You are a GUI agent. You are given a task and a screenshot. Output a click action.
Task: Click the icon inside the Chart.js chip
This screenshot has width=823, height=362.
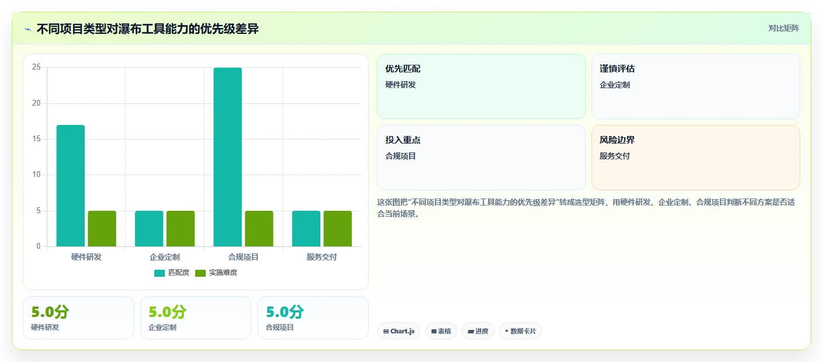(x=386, y=332)
